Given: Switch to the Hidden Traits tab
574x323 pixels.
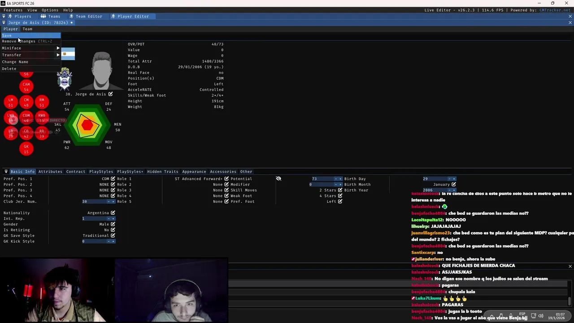Looking at the screenshot, I should click(x=163, y=172).
